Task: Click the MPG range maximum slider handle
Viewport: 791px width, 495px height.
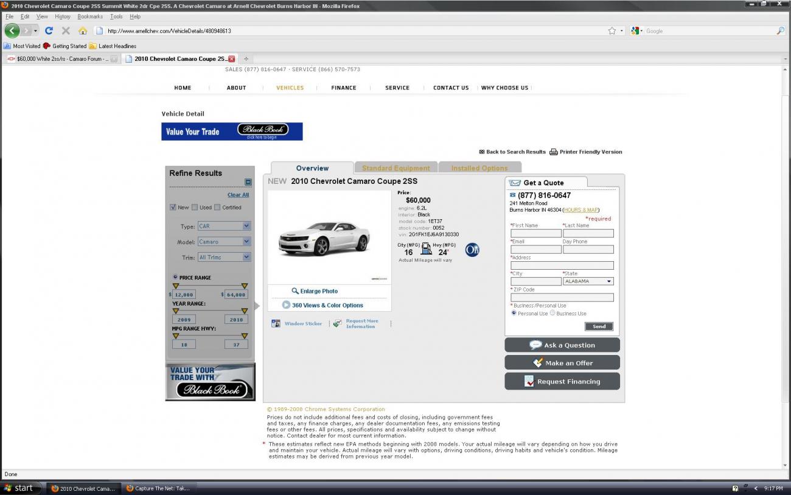Action: [x=245, y=335]
